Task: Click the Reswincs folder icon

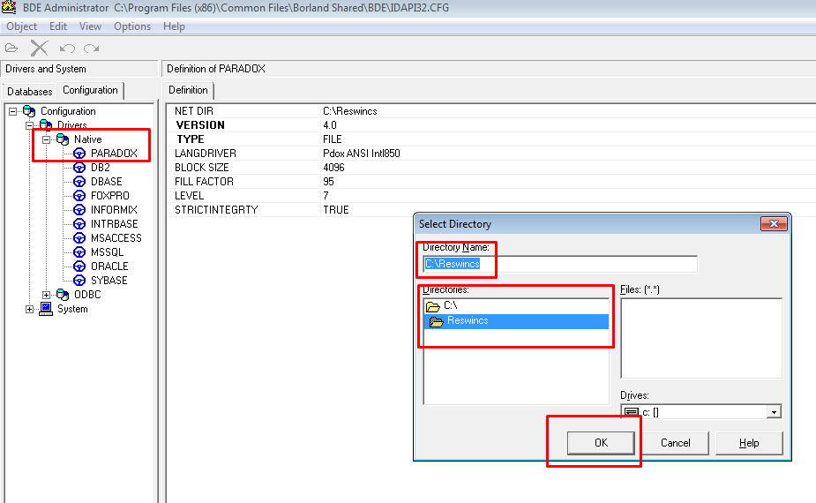Action: coord(436,321)
